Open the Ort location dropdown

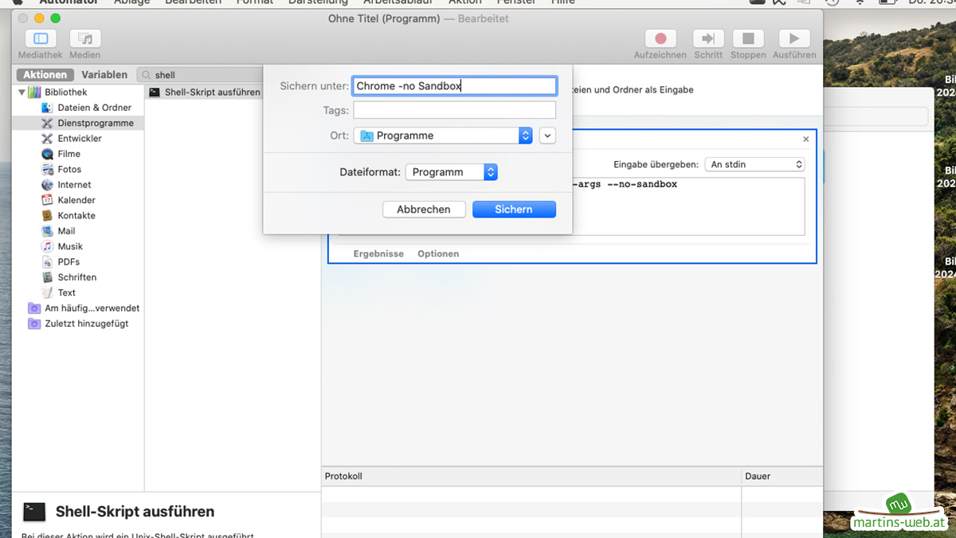point(444,135)
